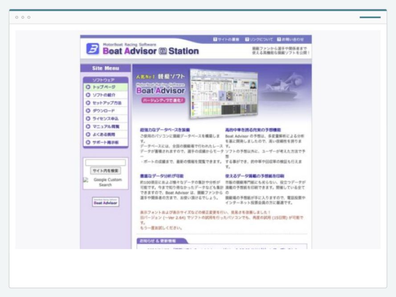Click the pink バージョンアップ button in the hero banner
Image resolution: width=396 pixels, height=297 pixels.
[x=163, y=100]
